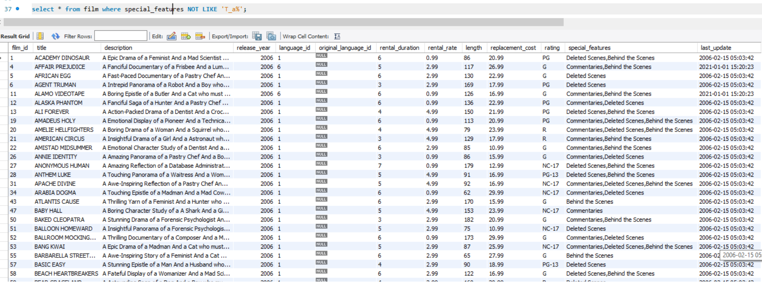This screenshot has width=762, height=282.
Task: Click the NULL cell in ACADEMY DINOSAUR row
Action: click(321, 56)
